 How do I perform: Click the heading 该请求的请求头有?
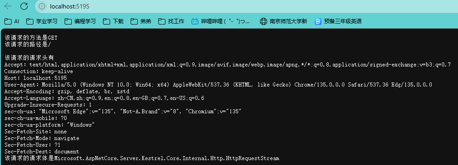(x=29, y=58)
